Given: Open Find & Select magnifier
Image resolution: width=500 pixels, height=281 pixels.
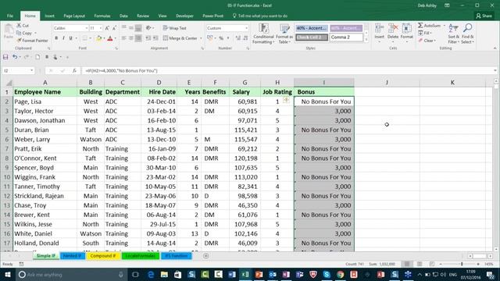Looking at the screenshot, I should [x=467, y=34].
